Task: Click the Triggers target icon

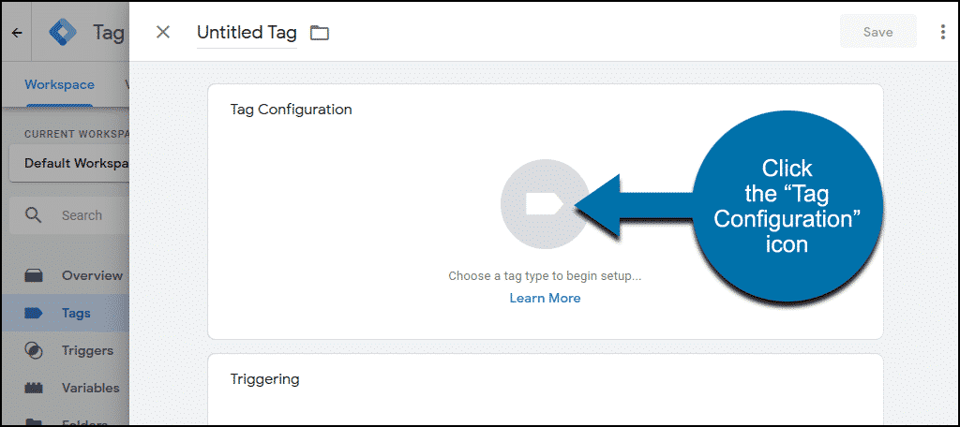Action: (34, 350)
